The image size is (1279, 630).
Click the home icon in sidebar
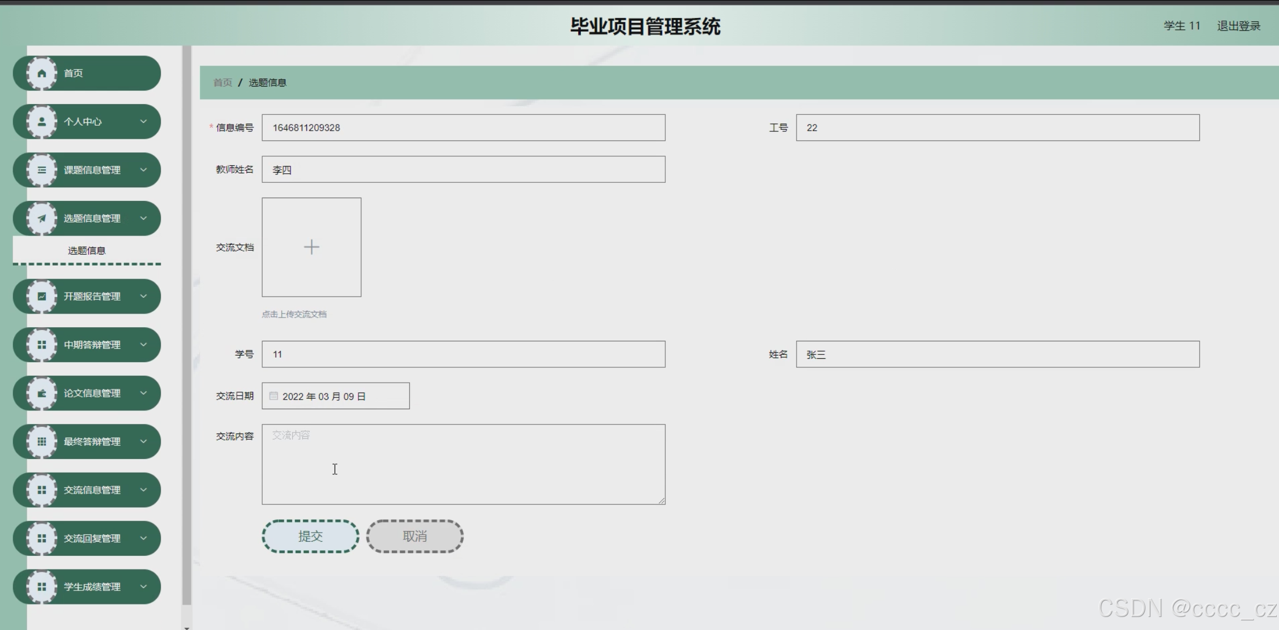click(42, 73)
